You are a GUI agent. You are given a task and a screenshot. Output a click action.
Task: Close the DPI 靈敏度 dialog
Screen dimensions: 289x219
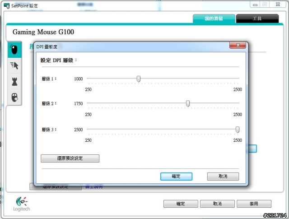[238, 45]
